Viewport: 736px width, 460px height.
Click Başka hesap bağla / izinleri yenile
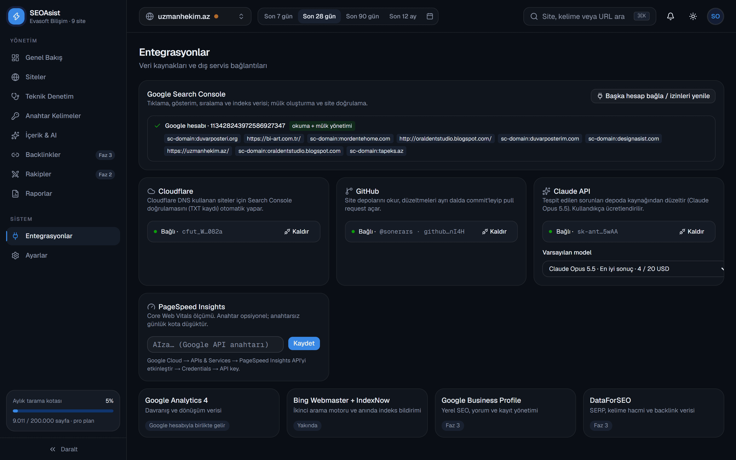pyautogui.click(x=653, y=96)
